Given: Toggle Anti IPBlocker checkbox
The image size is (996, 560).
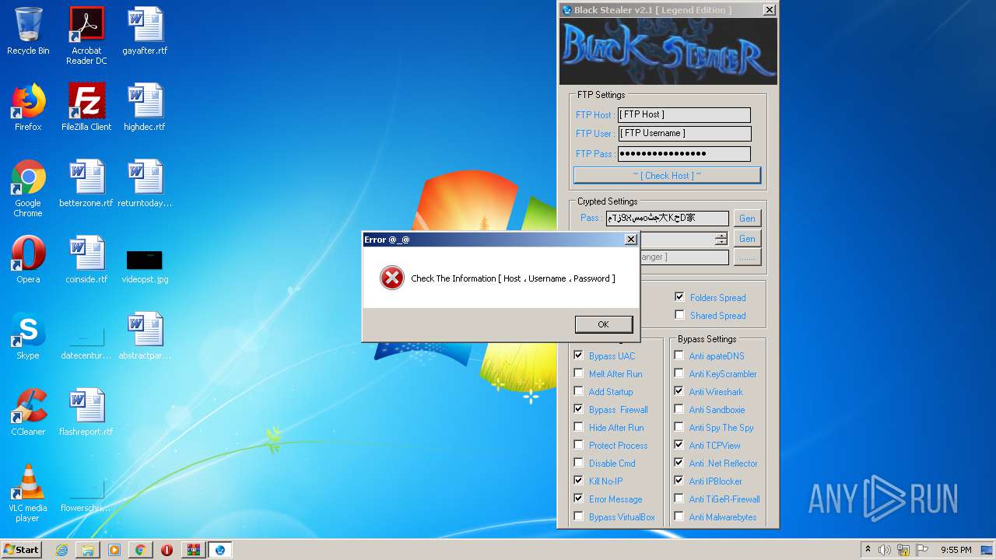Looking at the screenshot, I should coord(679,481).
